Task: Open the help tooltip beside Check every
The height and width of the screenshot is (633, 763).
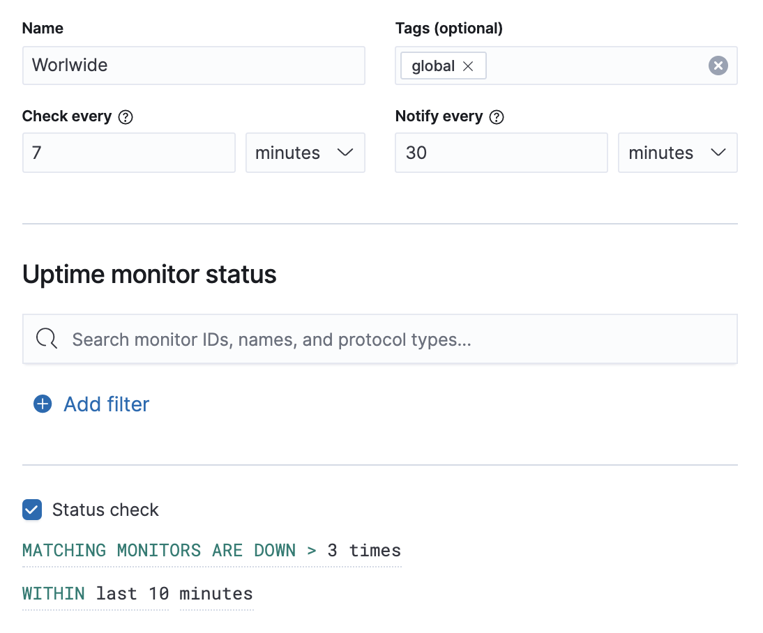Action: tap(126, 116)
